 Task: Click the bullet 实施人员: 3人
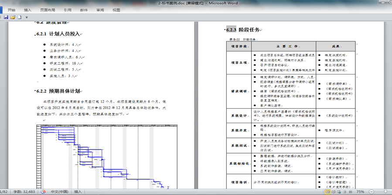point(62,76)
